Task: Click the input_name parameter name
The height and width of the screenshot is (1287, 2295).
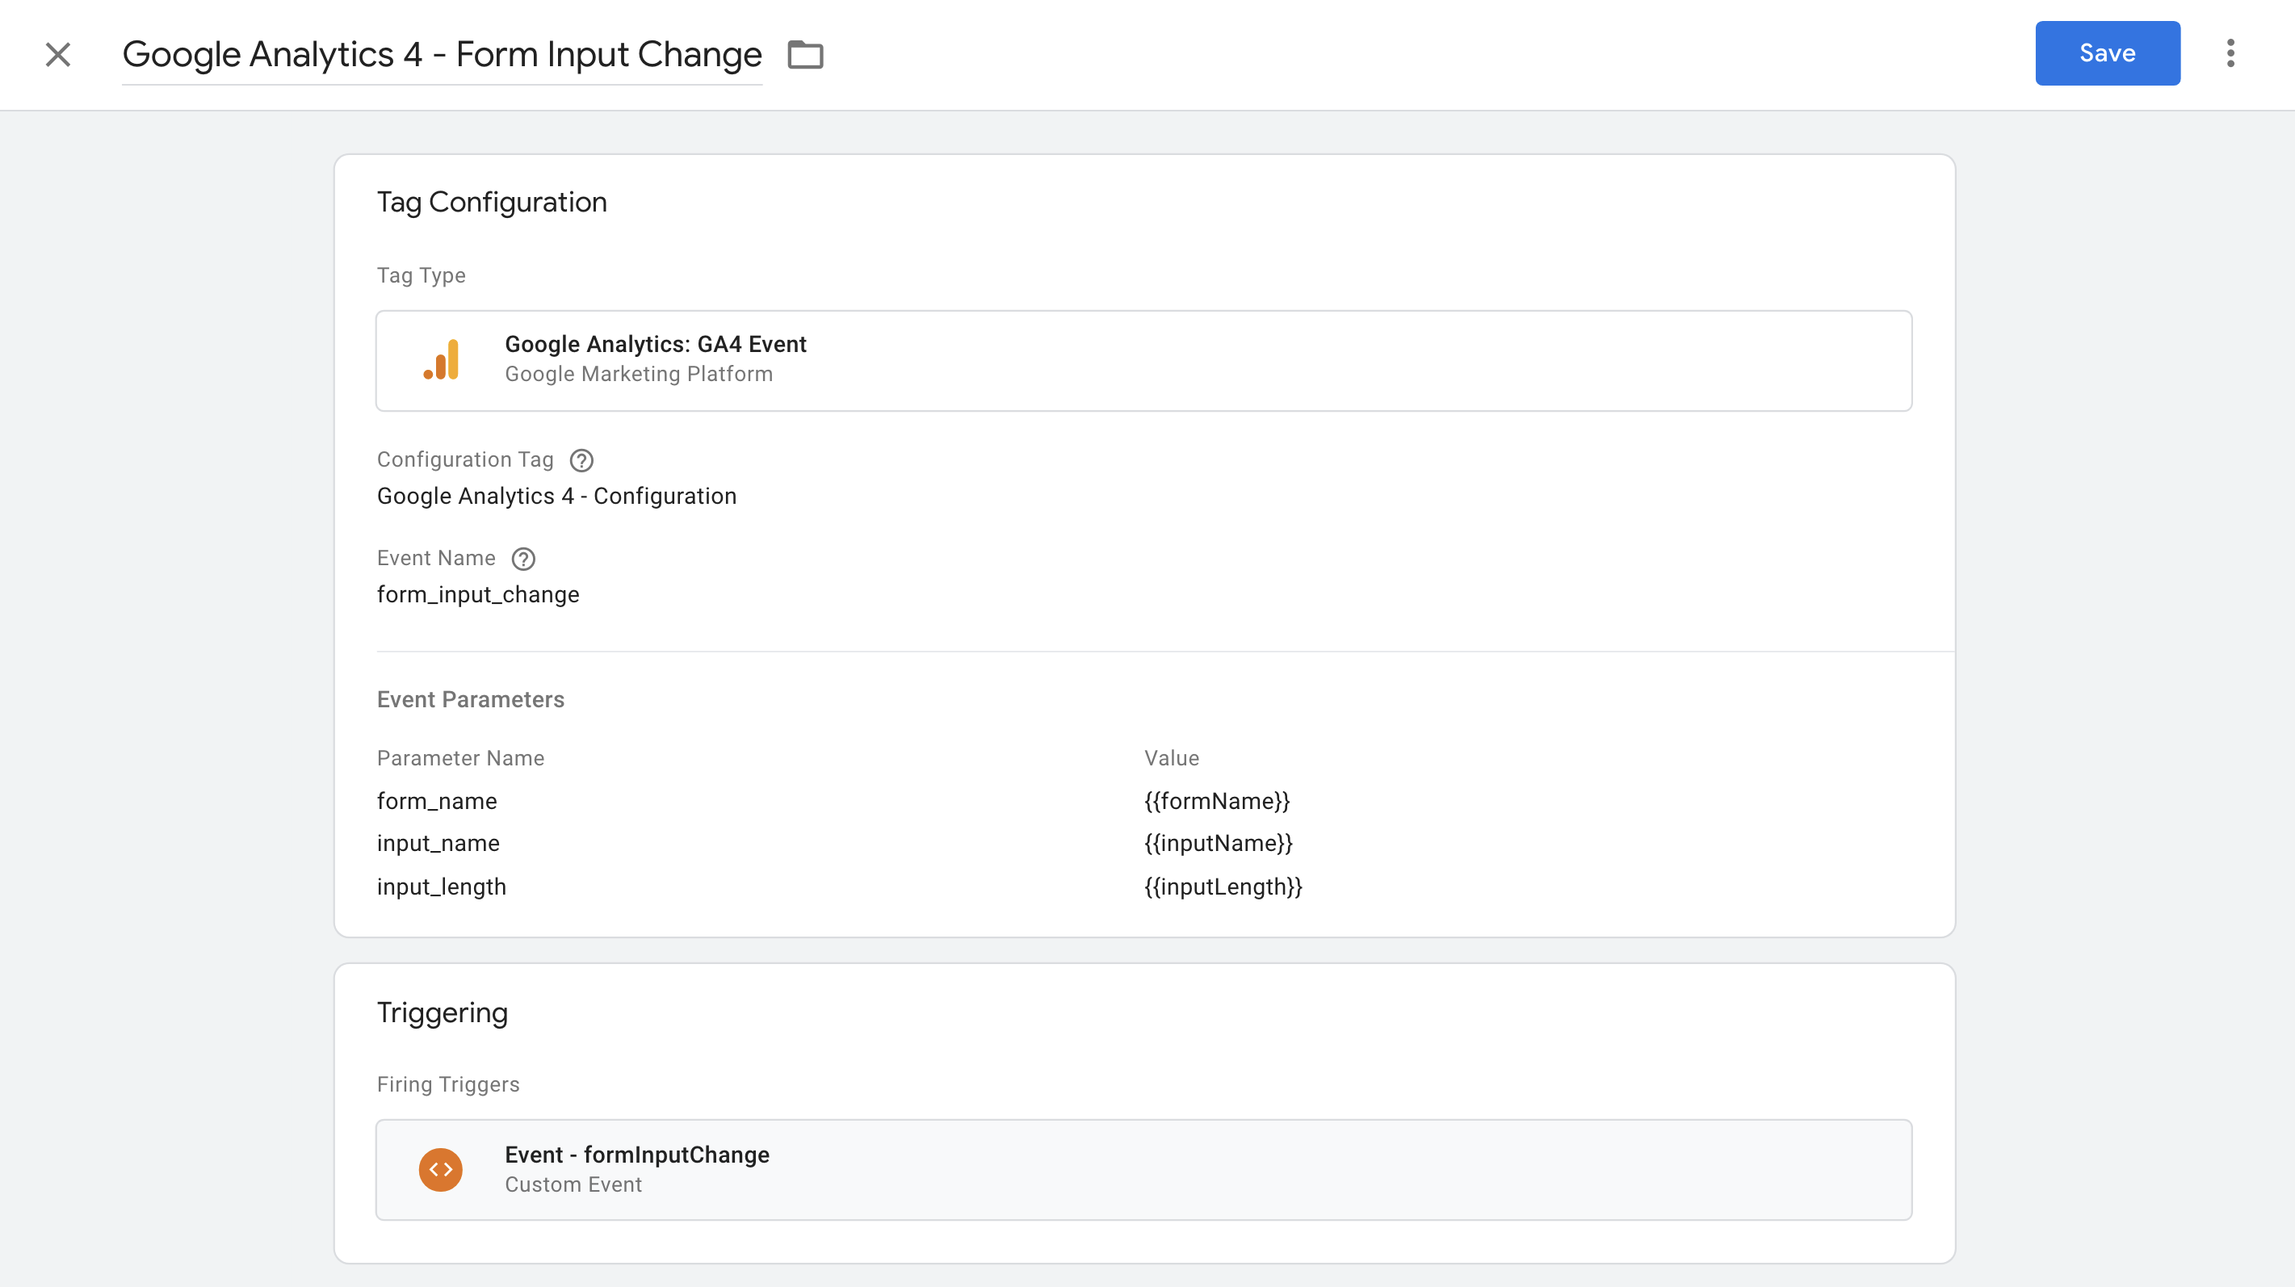Action: pyautogui.click(x=438, y=844)
